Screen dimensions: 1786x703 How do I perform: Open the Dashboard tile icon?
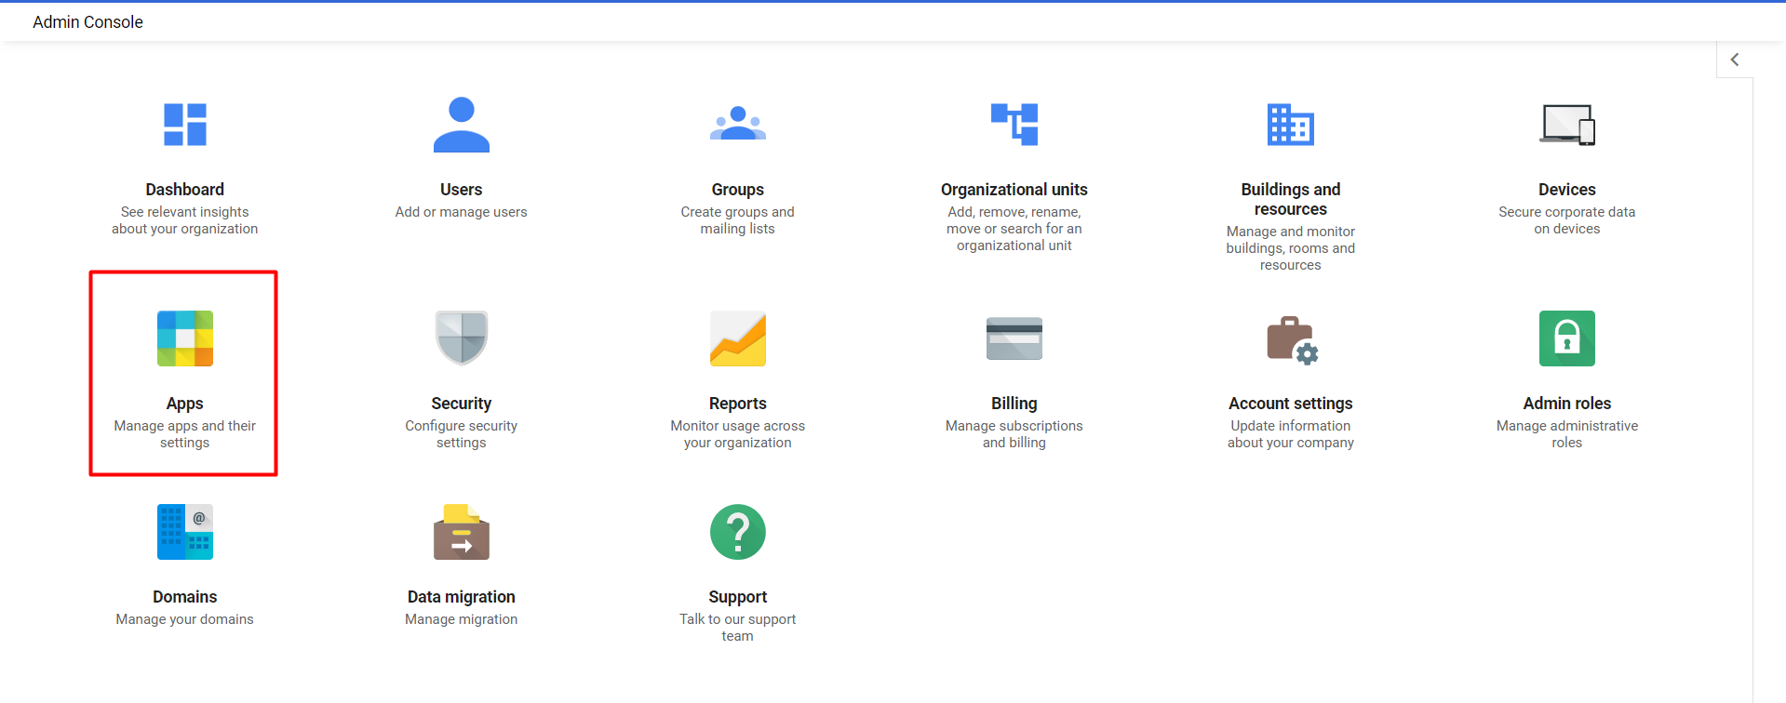(x=185, y=125)
